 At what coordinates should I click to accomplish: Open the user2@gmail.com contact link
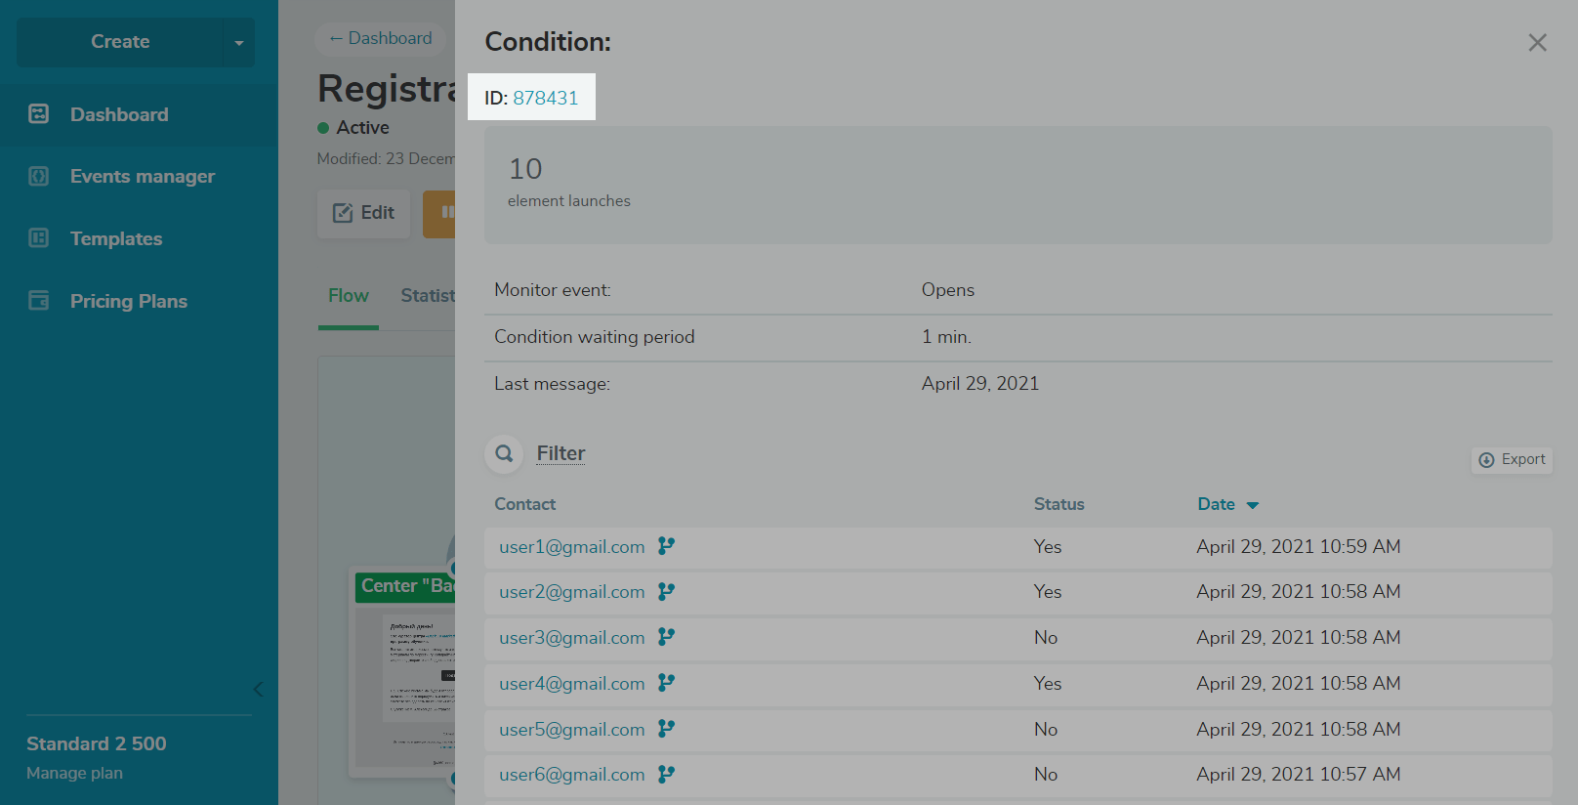tap(571, 592)
